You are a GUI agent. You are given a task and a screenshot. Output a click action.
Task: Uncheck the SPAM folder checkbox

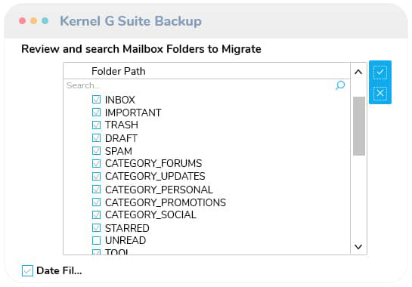pyautogui.click(x=97, y=151)
